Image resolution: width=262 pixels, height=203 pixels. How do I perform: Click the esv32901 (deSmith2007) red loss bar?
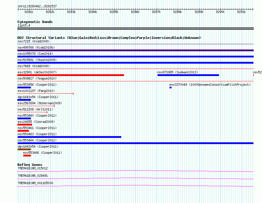(x=71, y=75)
